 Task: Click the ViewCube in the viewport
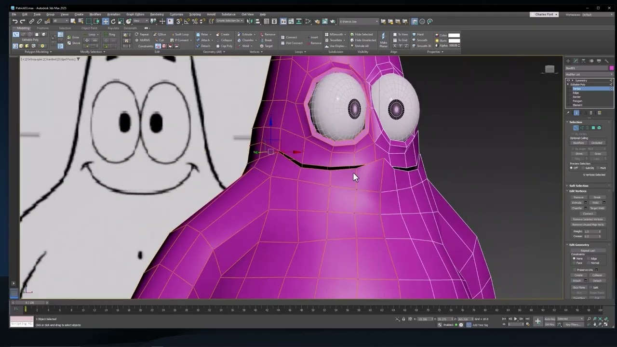tap(550, 69)
